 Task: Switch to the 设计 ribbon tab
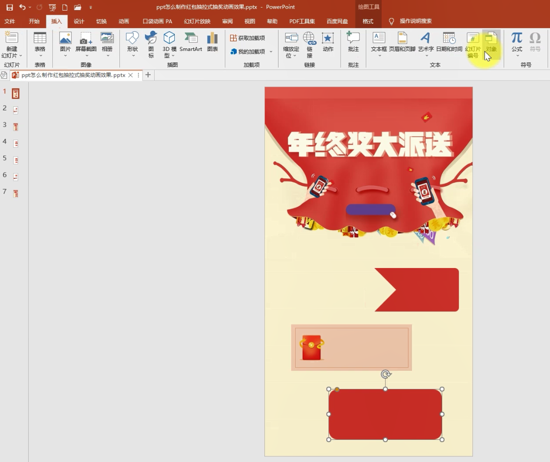coord(79,21)
